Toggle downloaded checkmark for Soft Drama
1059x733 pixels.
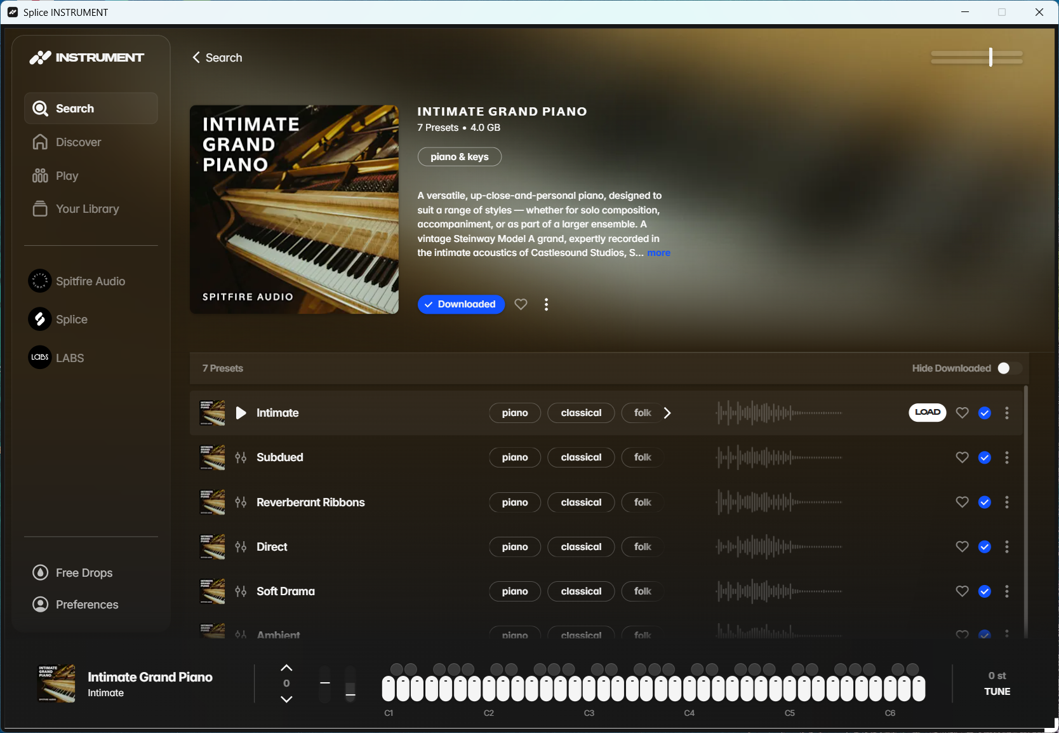[x=985, y=591]
